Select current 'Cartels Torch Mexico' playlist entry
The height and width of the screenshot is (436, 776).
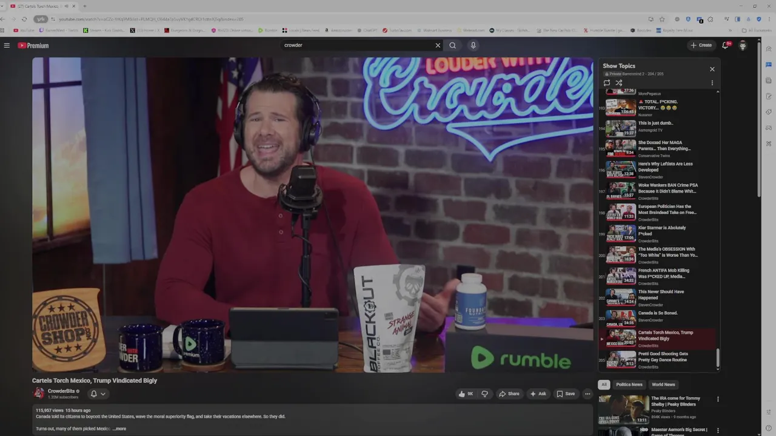(x=657, y=339)
